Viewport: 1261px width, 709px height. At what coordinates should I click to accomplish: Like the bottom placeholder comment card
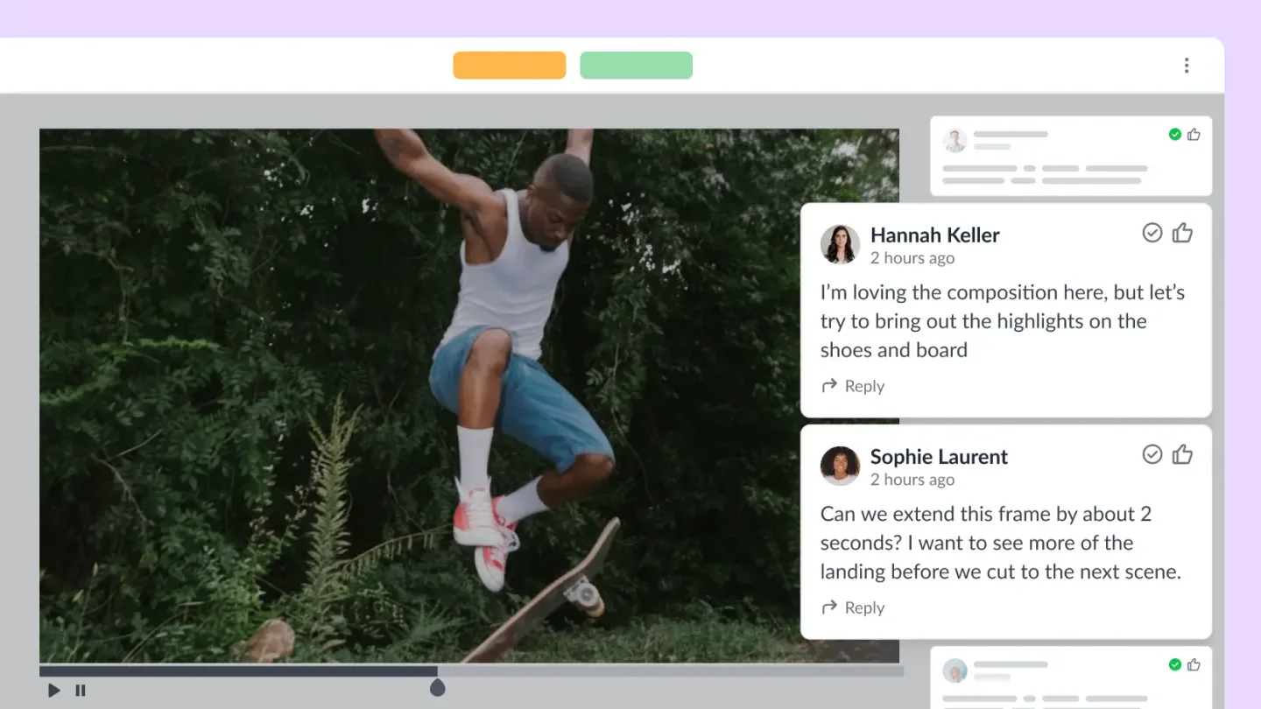(1194, 664)
